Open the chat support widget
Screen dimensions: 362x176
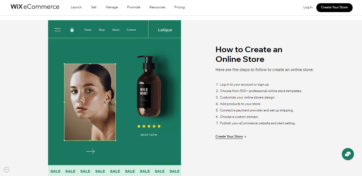[x=348, y=154]
